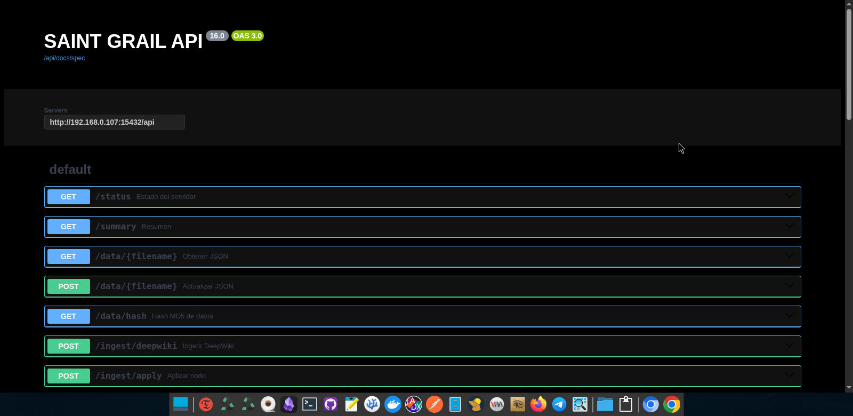The image size is (853, 416).
Task: Click GET button on /summary row
Action: coord(69,227)
